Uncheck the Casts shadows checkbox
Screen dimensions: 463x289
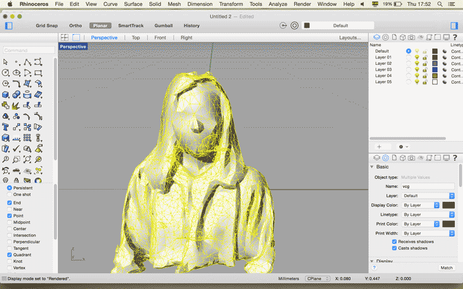(x=395, y=248)
